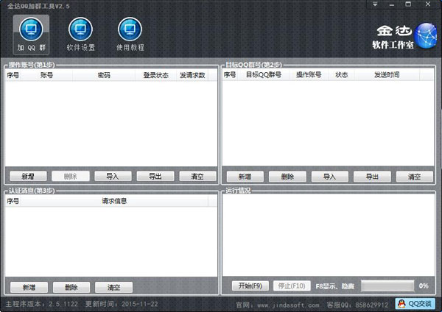442x312 pixels.
Task: Click 密码 column header
Action: (x=104, y=75)
